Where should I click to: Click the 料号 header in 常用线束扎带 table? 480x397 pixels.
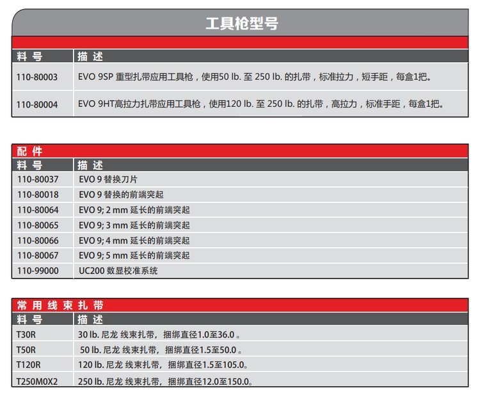(29, 320)
